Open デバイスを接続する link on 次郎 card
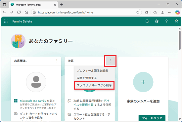182x122 pixels. pos(91,103)
